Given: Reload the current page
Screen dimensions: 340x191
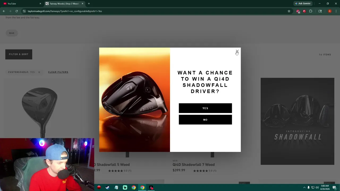Looking at the screenshot, I should coord(16,11).
